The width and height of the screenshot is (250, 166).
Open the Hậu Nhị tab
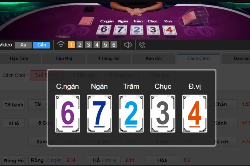click(64, 59)
